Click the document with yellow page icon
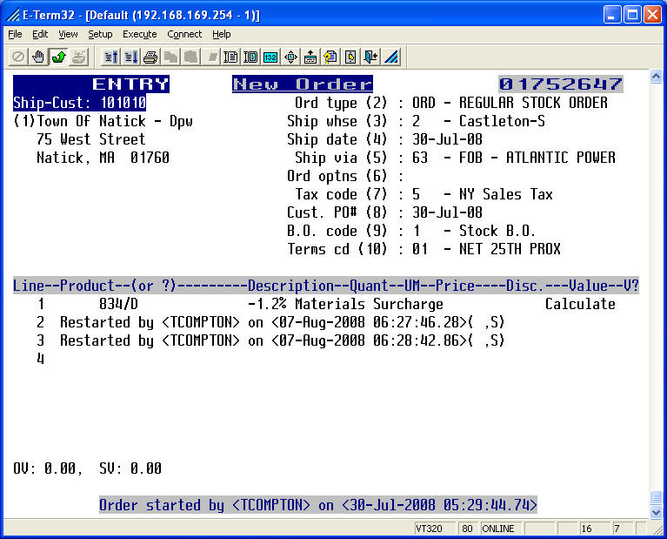The height and width of the screenshot is (539, 667). click(x=350, y=57)
